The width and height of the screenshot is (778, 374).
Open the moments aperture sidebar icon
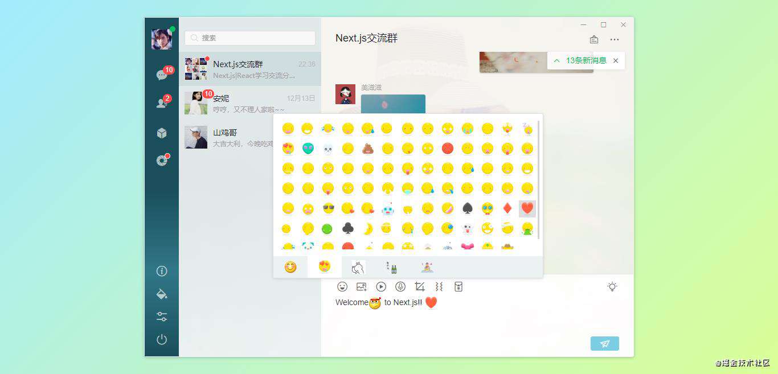point(162,161)
